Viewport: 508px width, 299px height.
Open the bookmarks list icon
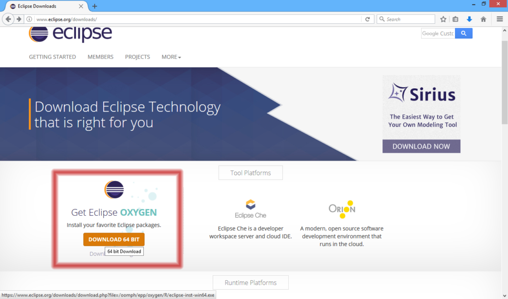coord(455,19)
